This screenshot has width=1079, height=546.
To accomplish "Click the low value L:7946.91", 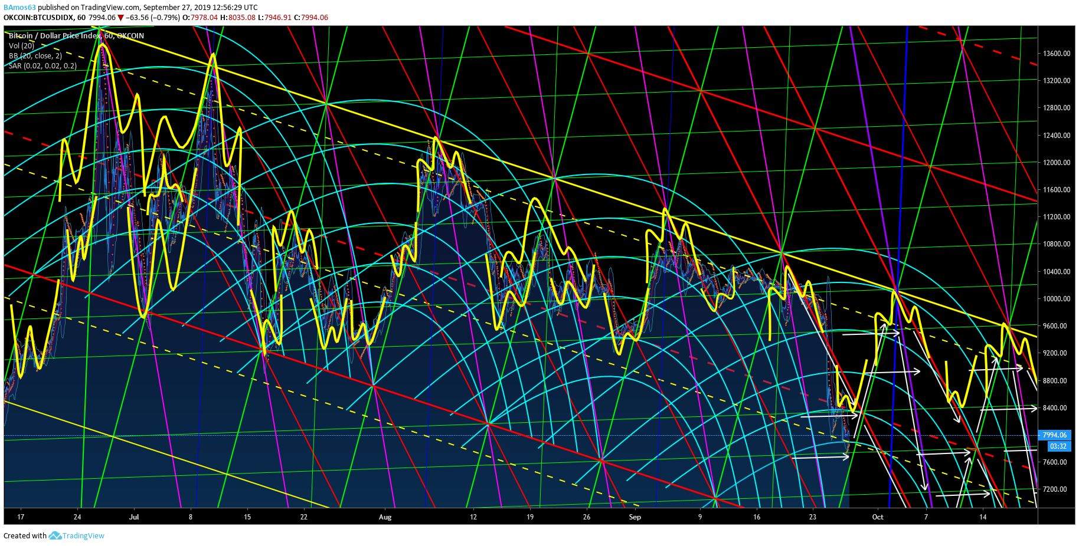I will [274, 18].
